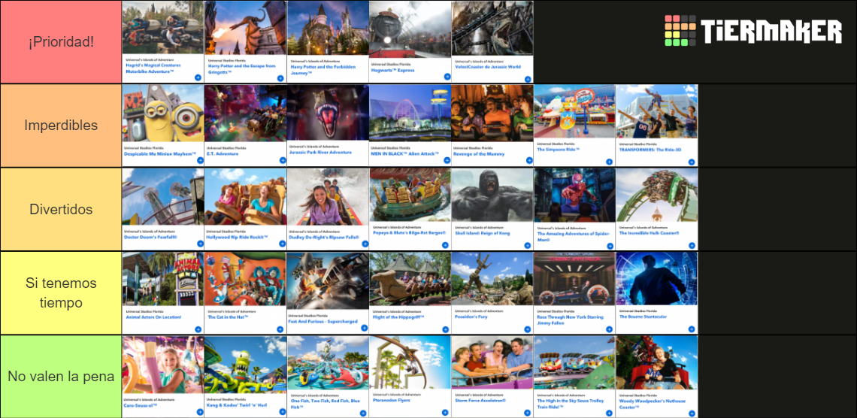Click plus icon on Poseidon's Fury card
The width and height of the screenshot is (857, 418).
pos(528,329)
